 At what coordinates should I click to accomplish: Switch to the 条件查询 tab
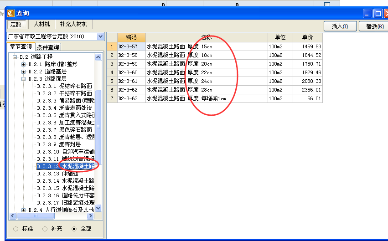pyautogui.click(x=48, y=47)
